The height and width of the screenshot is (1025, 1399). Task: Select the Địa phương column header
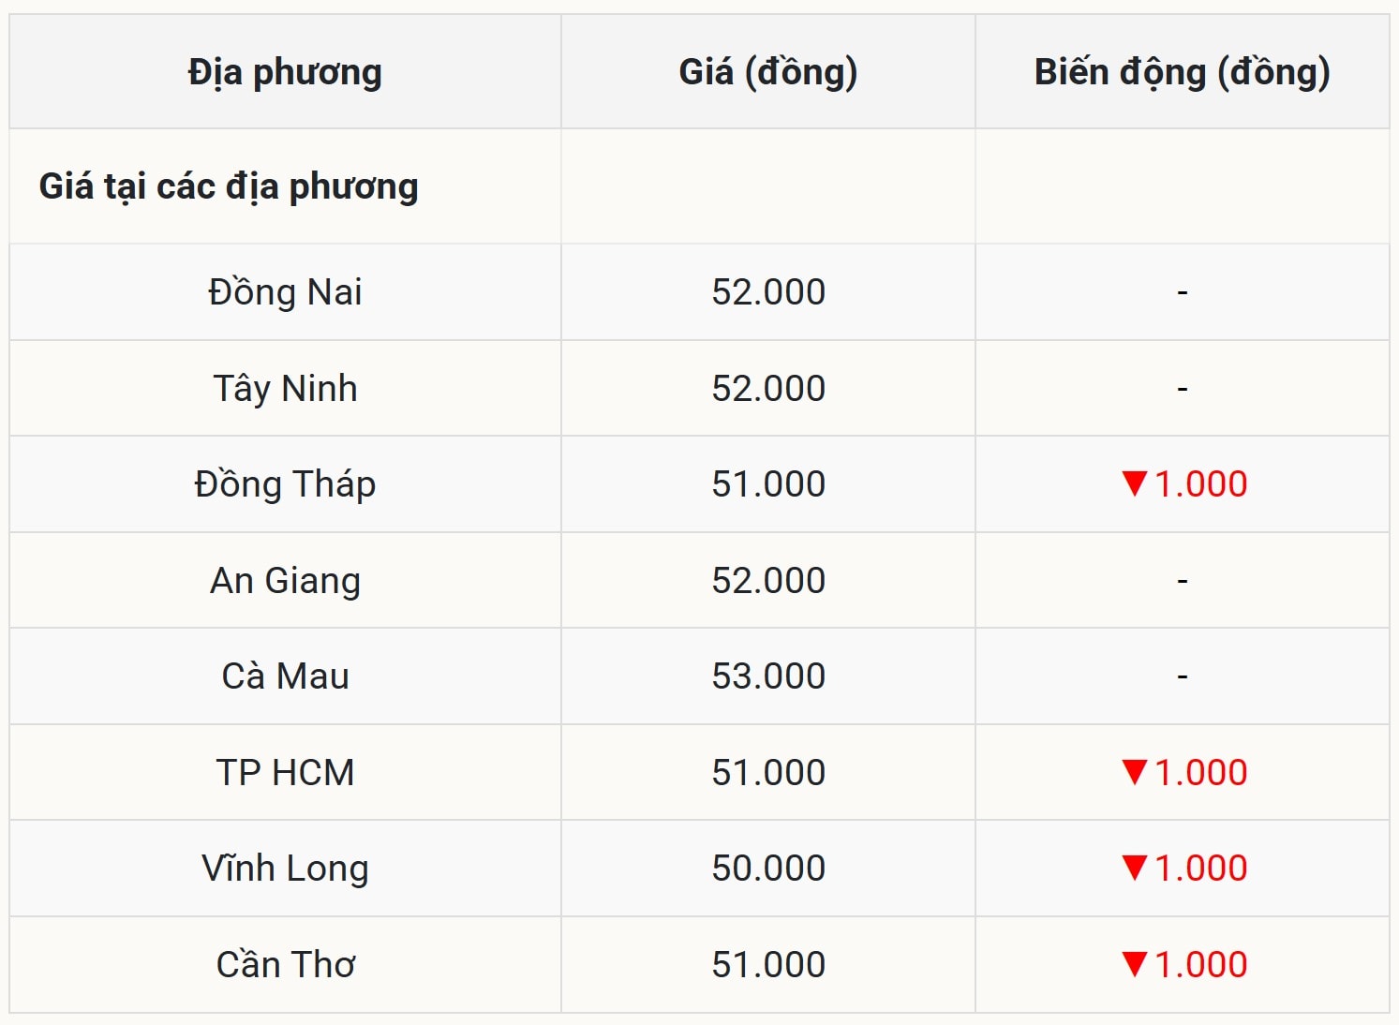click(x=285, y=72)
